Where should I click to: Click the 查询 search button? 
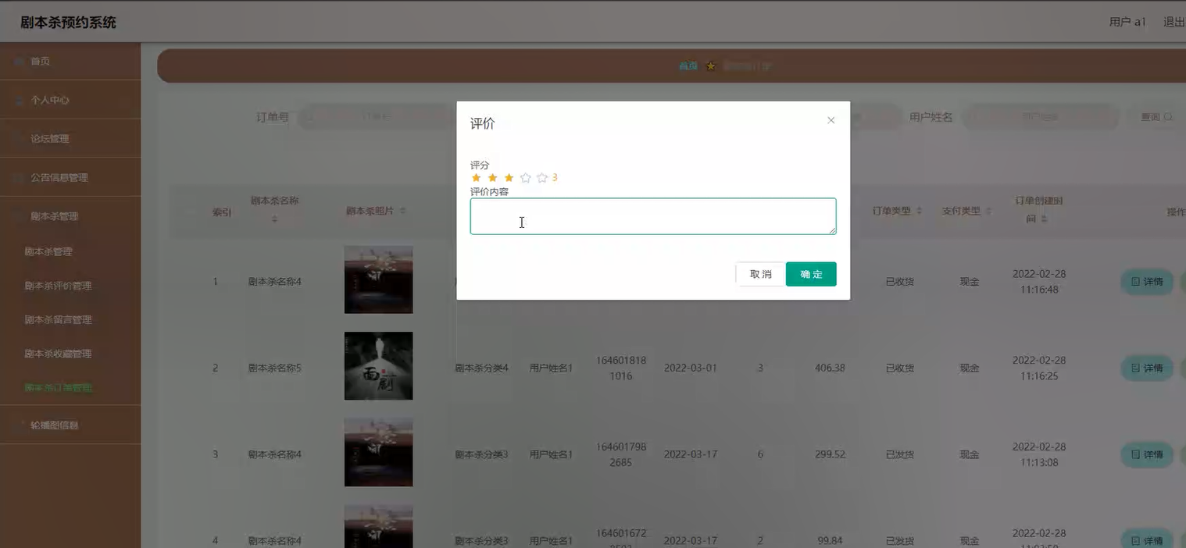point(1156,117)
